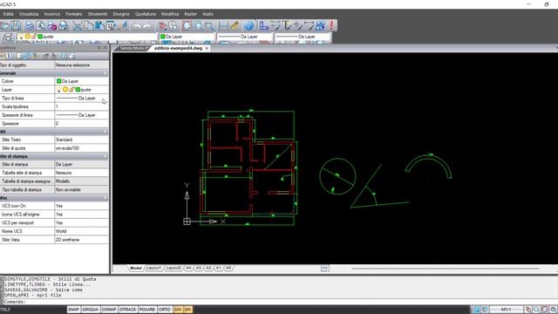Open the Formato menu

coord(73,14)
